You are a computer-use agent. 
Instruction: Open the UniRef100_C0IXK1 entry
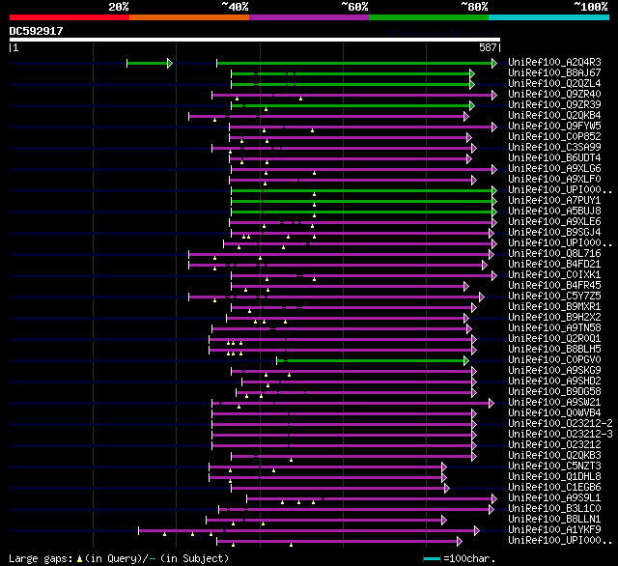click(554, 275)
